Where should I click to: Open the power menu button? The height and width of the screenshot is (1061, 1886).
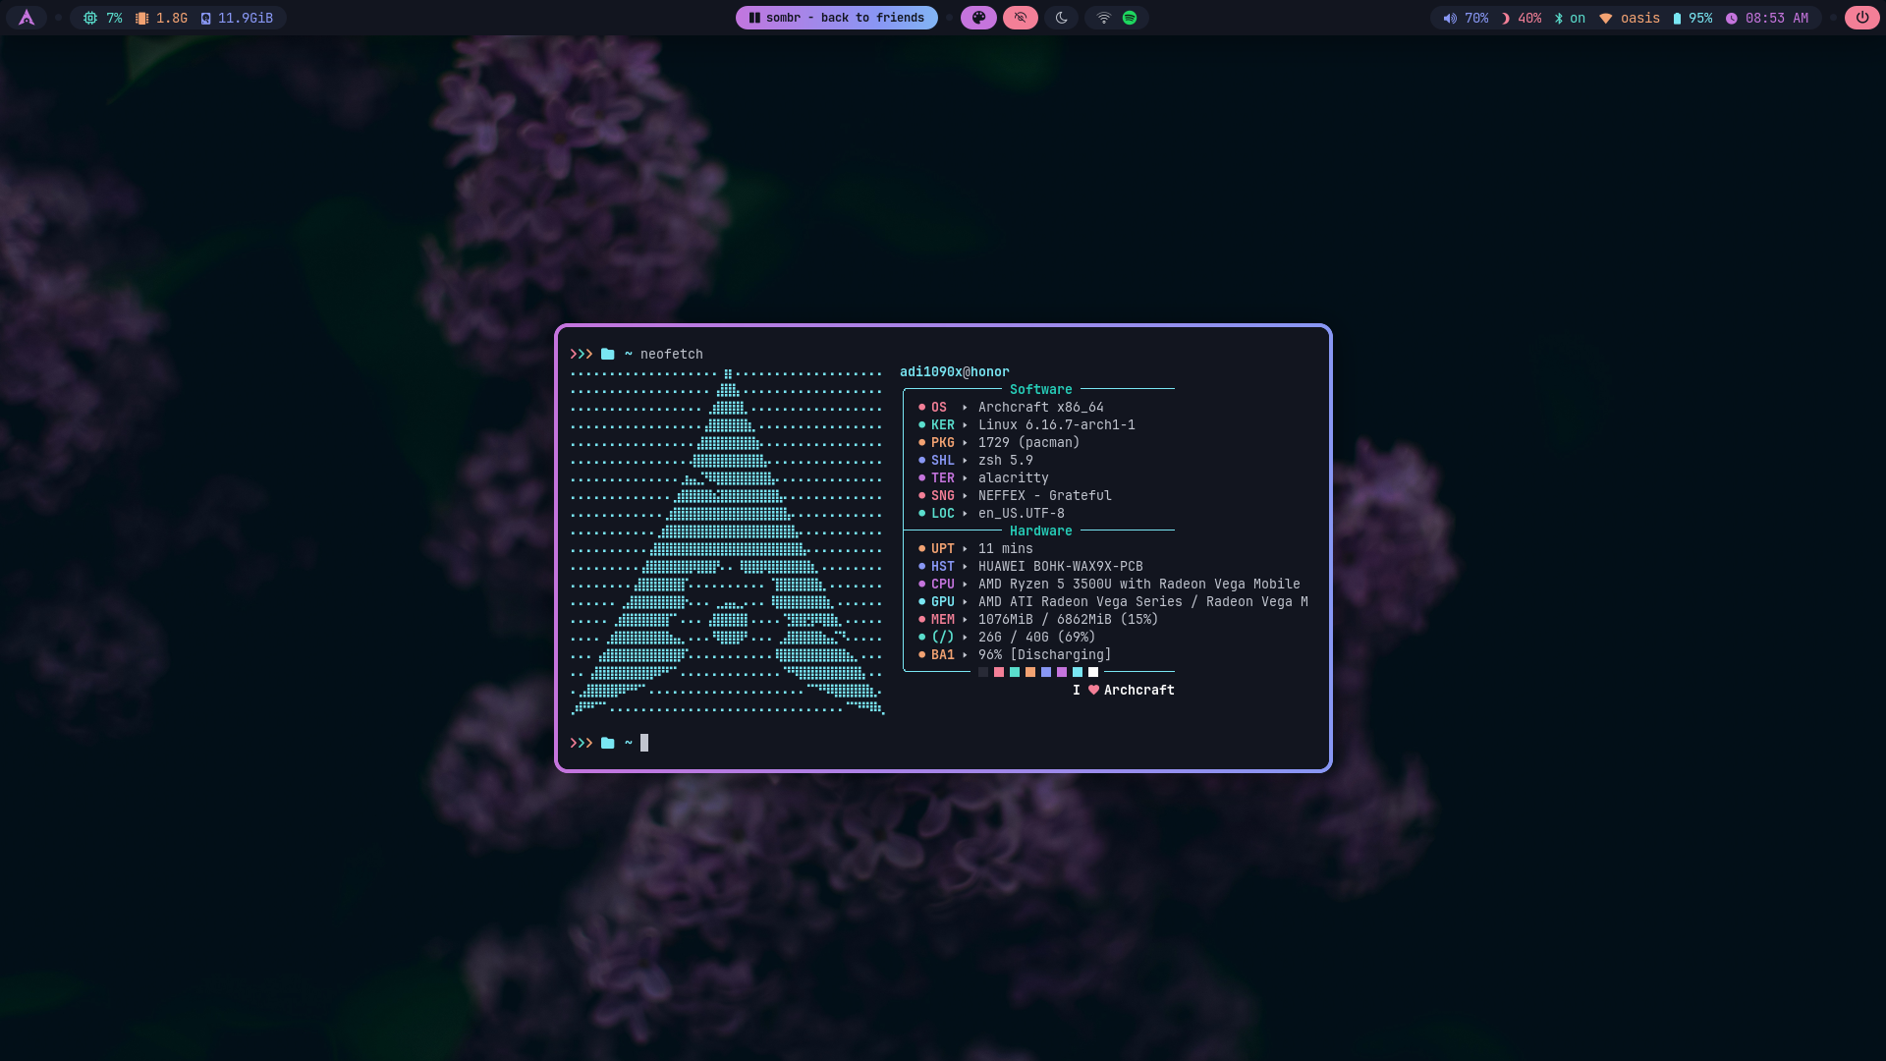tap(1861, 18)
